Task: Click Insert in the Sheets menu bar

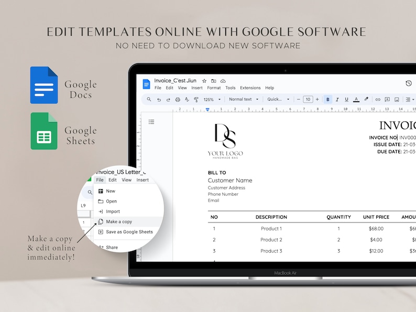Action: click(x=143, y=180)
